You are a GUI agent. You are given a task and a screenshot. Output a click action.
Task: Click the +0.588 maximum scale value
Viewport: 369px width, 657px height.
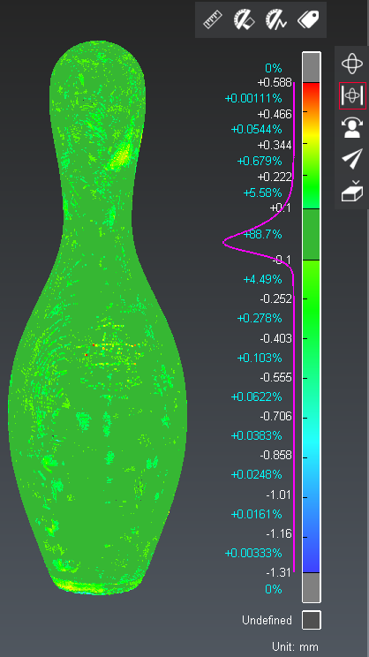[x=275, y=82]
